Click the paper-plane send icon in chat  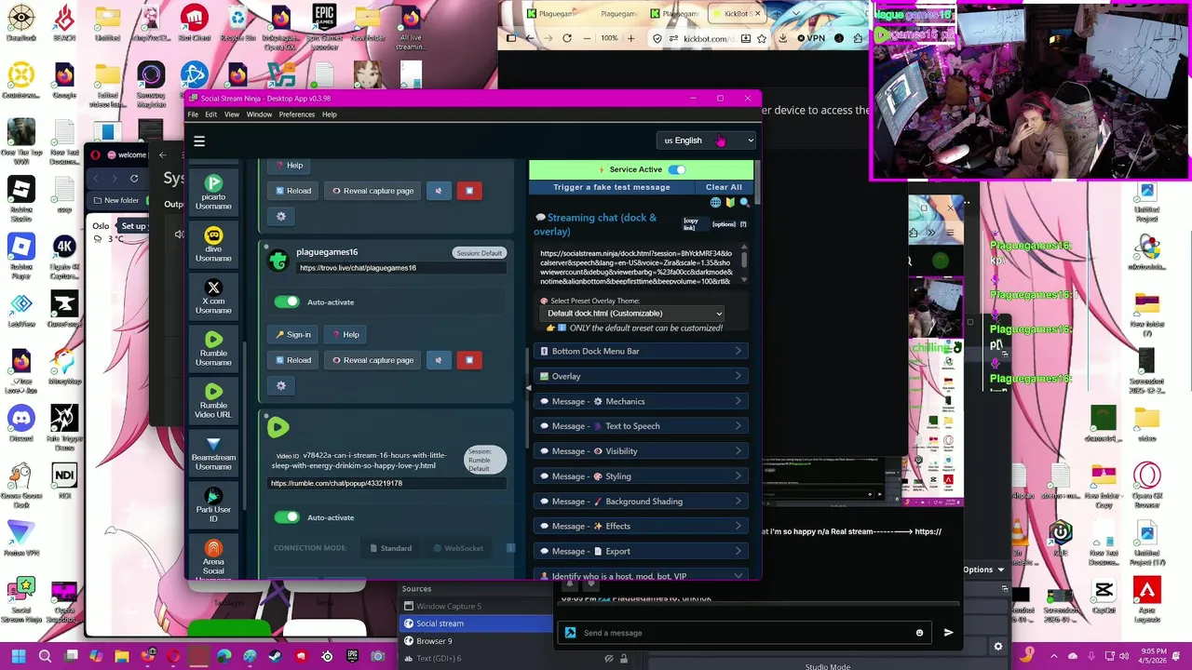point(948,633)
